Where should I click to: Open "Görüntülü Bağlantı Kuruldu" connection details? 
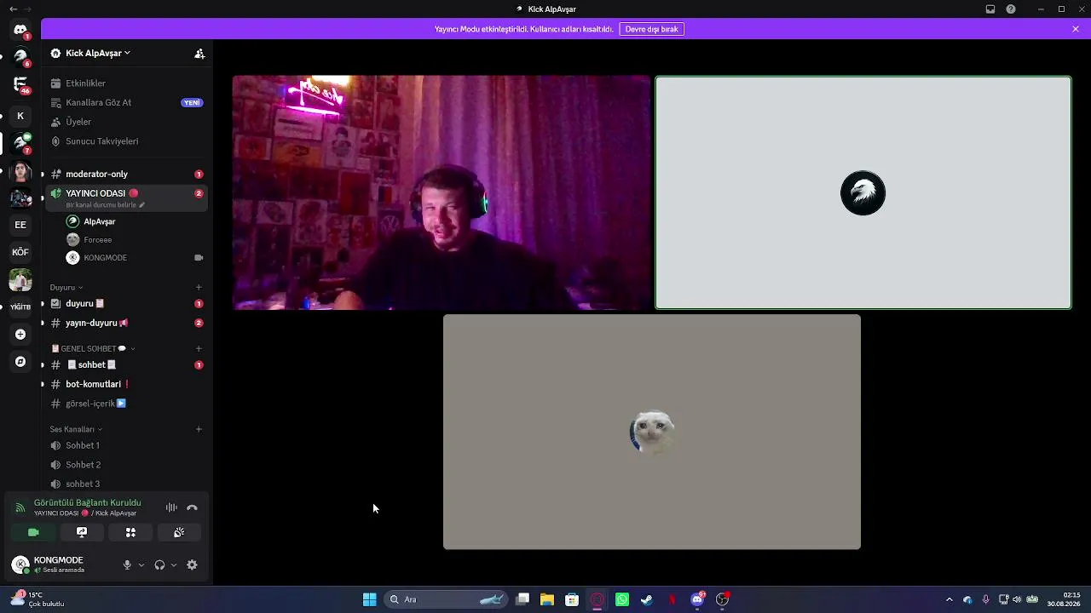click(87, 503)
